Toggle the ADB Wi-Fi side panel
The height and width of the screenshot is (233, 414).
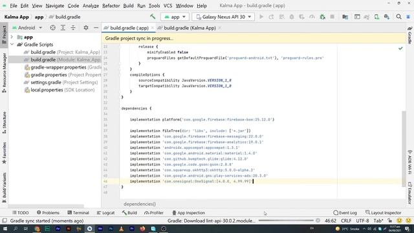coord(409,162)
